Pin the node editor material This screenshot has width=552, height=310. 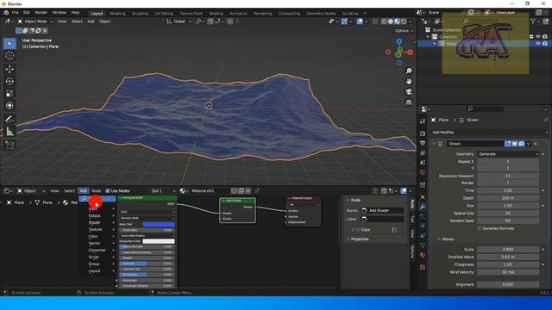tap(257, 191)
